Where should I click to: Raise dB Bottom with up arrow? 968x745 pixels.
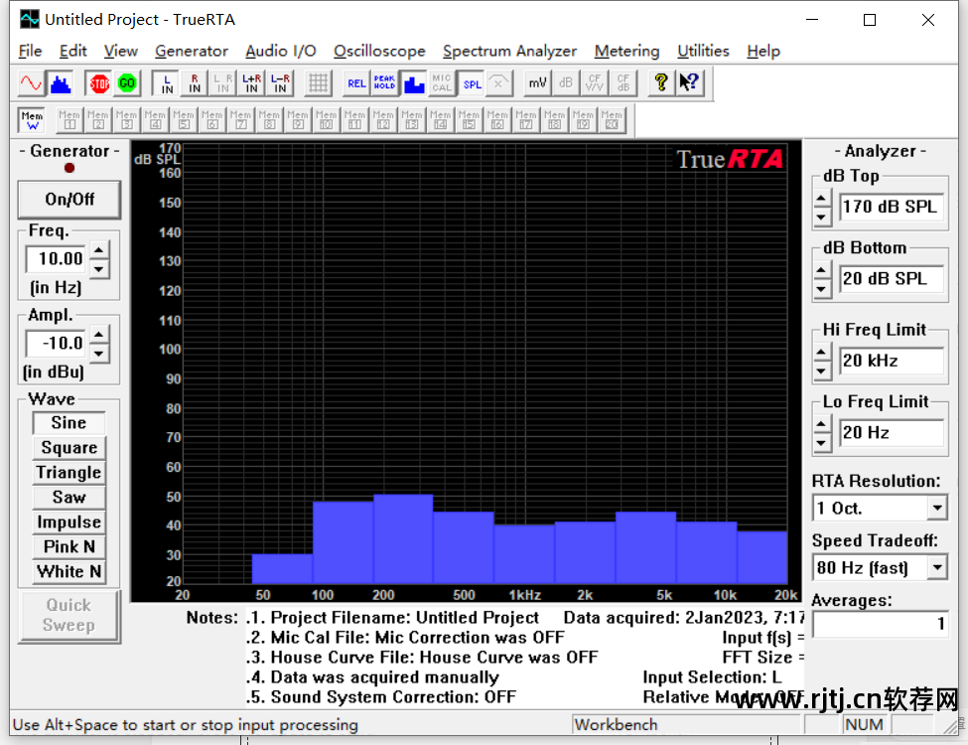point(822,270)
